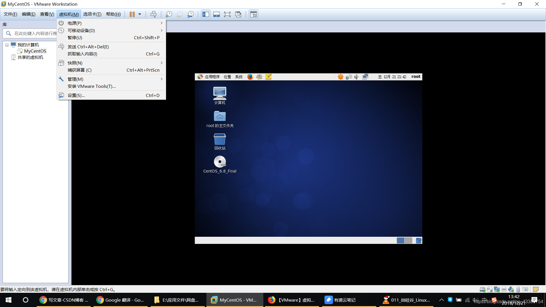Switch to the first workspace in CentOS
The image size is (546, 307).
[400, 240]
